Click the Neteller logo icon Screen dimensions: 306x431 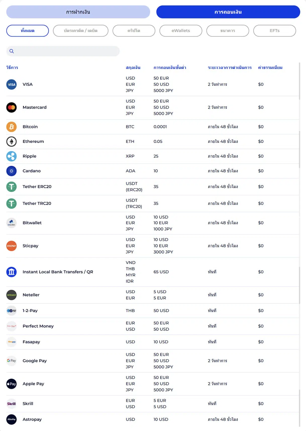pyautogui.click(x=12, y=295)
